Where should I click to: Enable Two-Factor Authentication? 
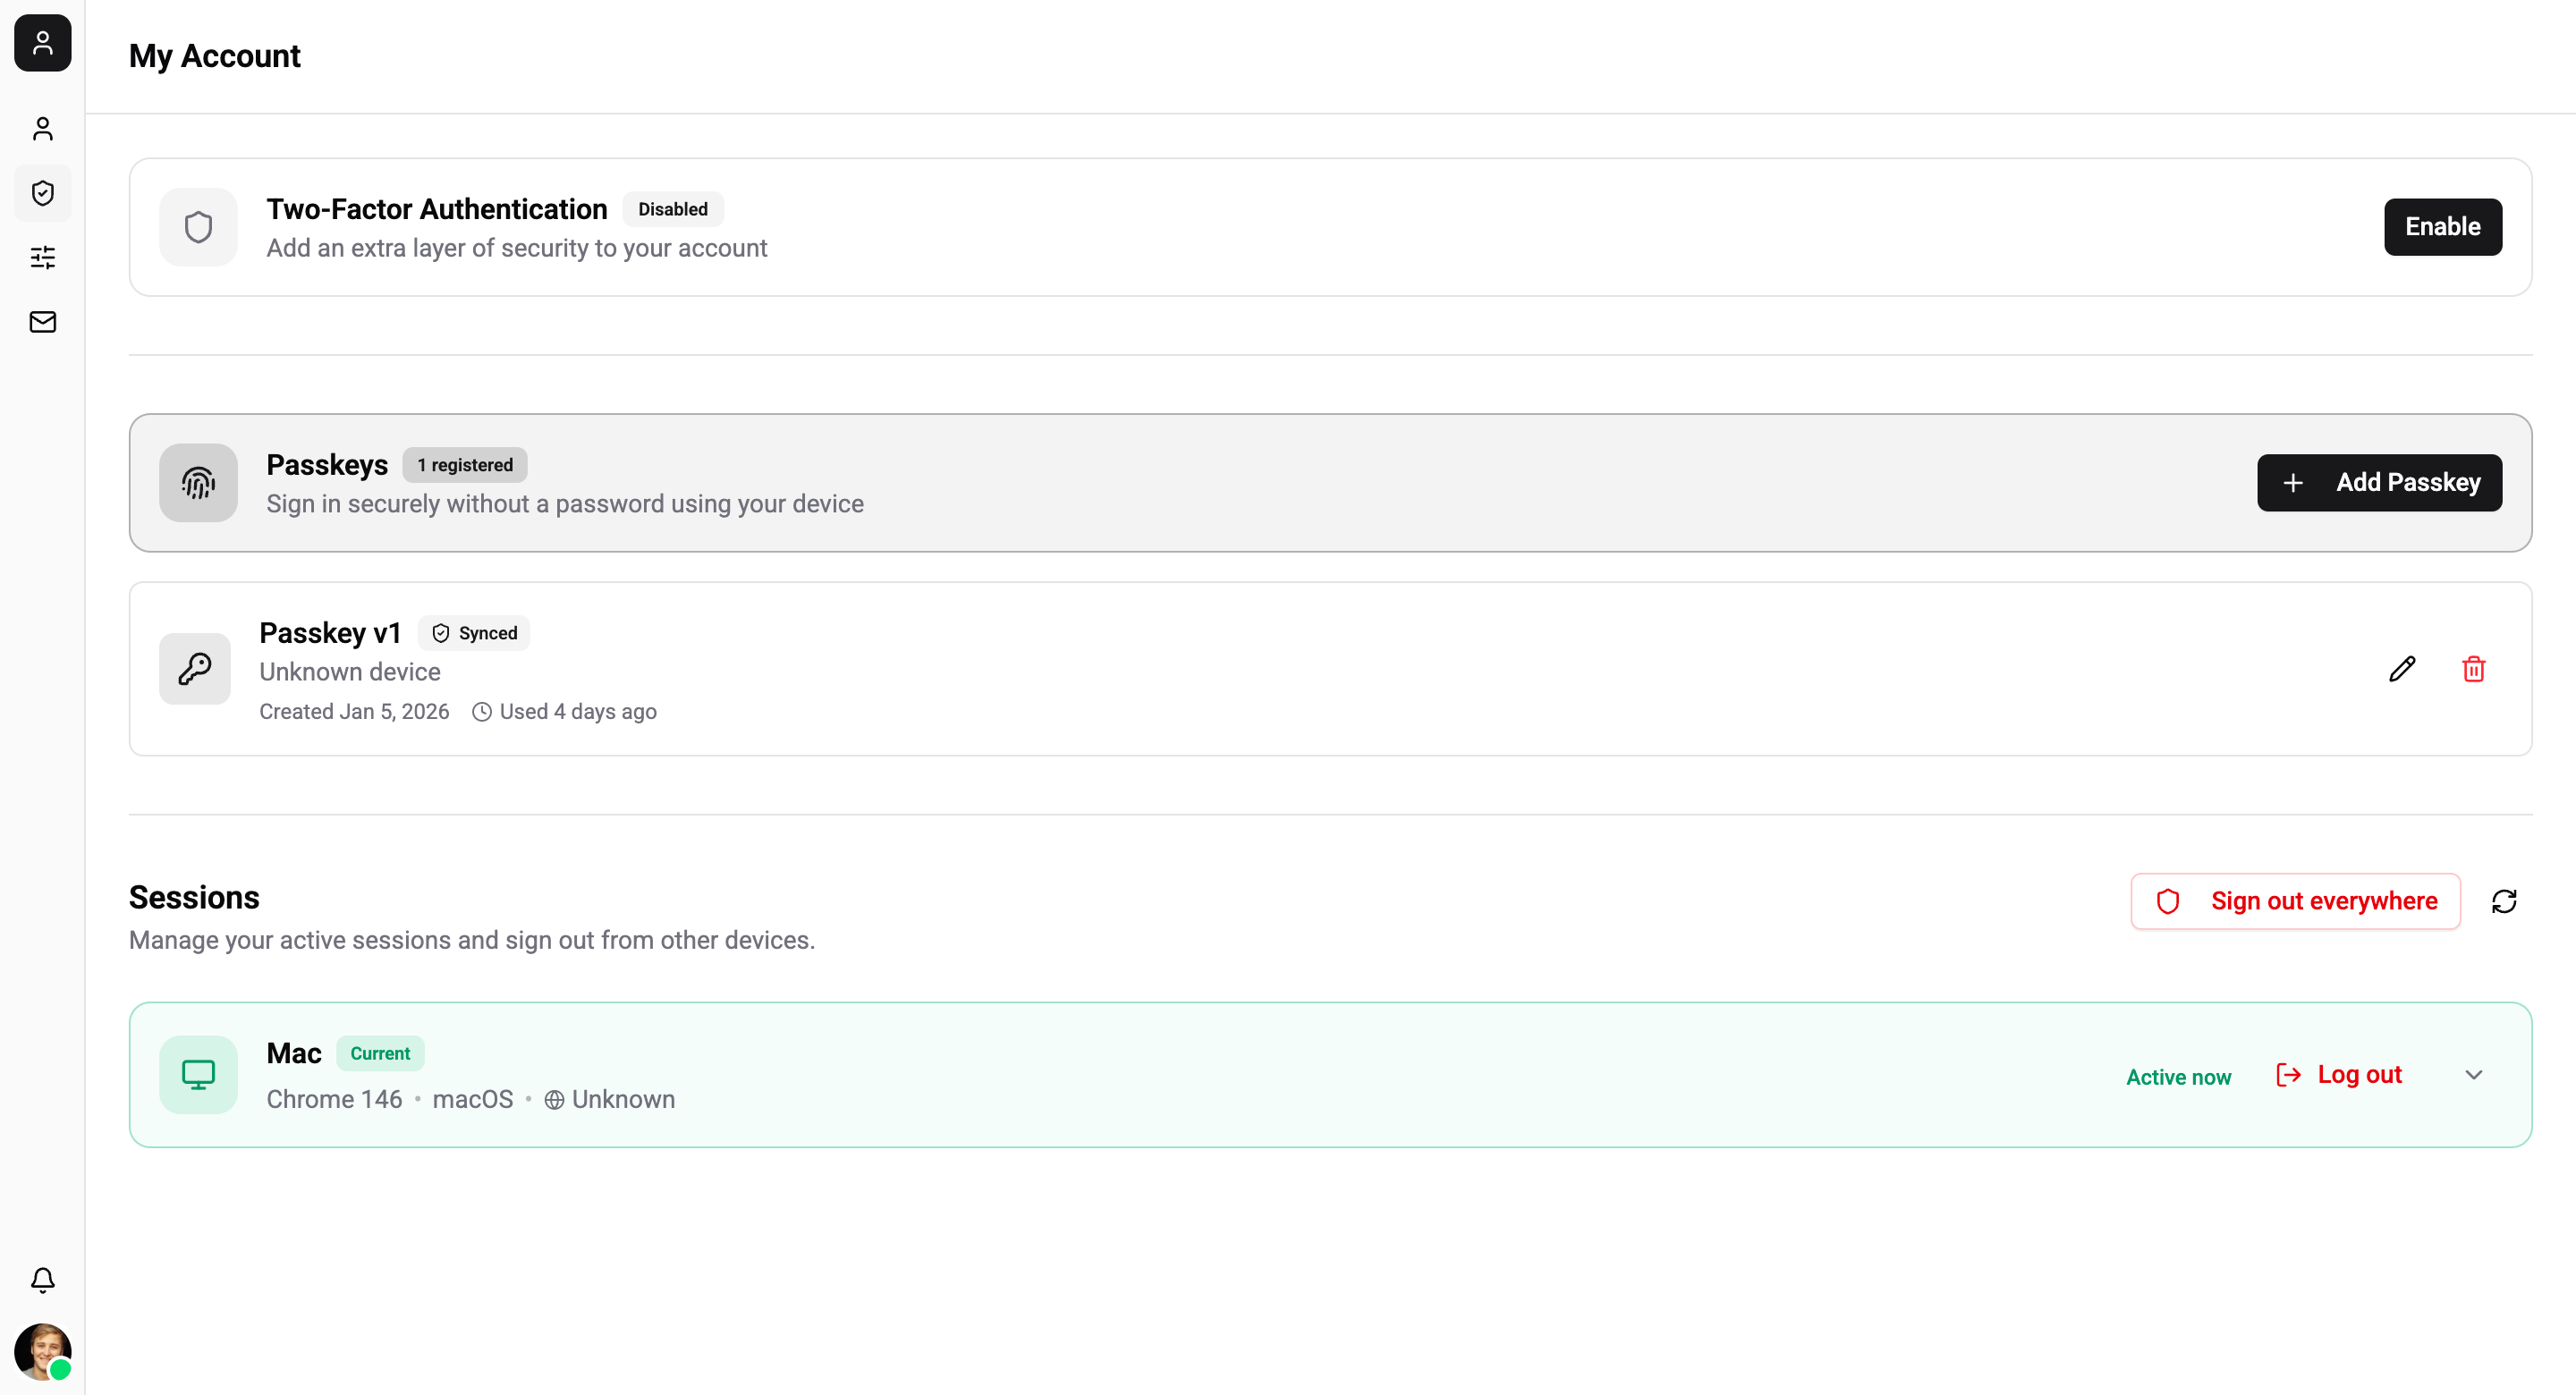click(2442, 227)
